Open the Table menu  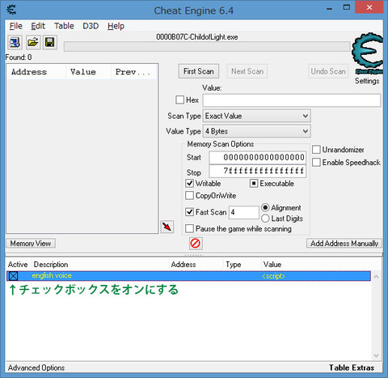[64, 26]
